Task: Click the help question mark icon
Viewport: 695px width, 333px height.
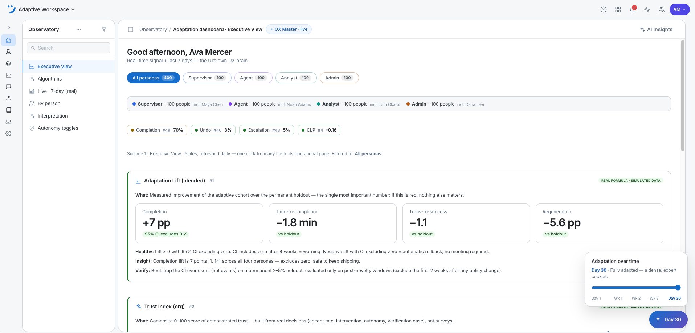Action: click(604, 9)
